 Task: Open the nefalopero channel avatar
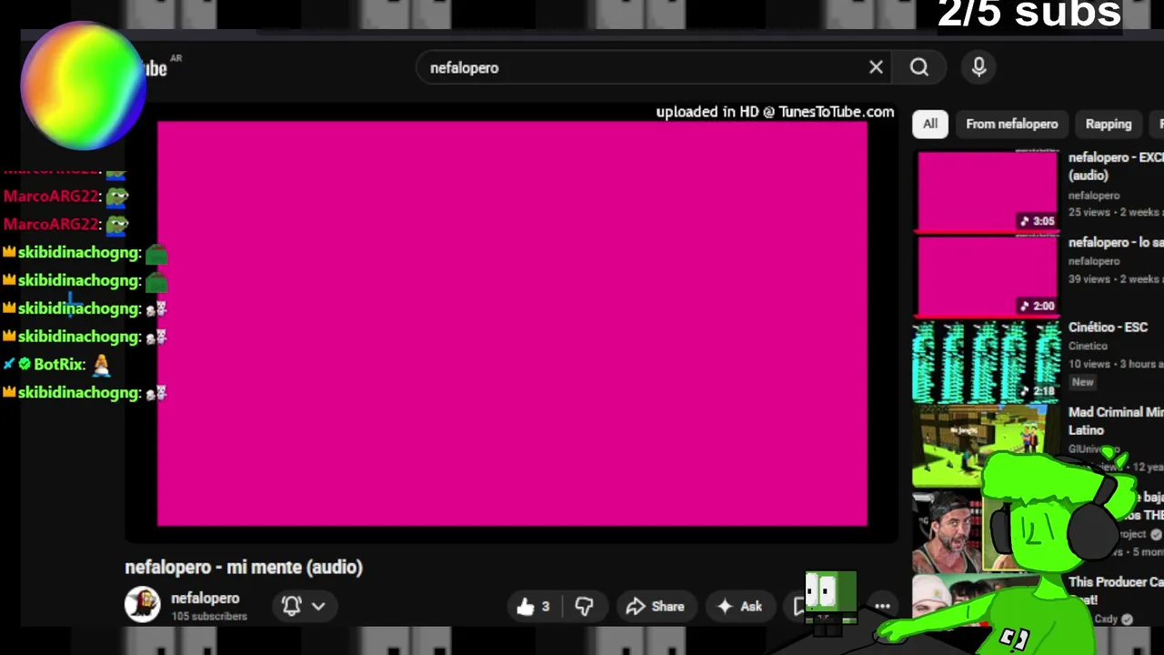tap(142, 604)
